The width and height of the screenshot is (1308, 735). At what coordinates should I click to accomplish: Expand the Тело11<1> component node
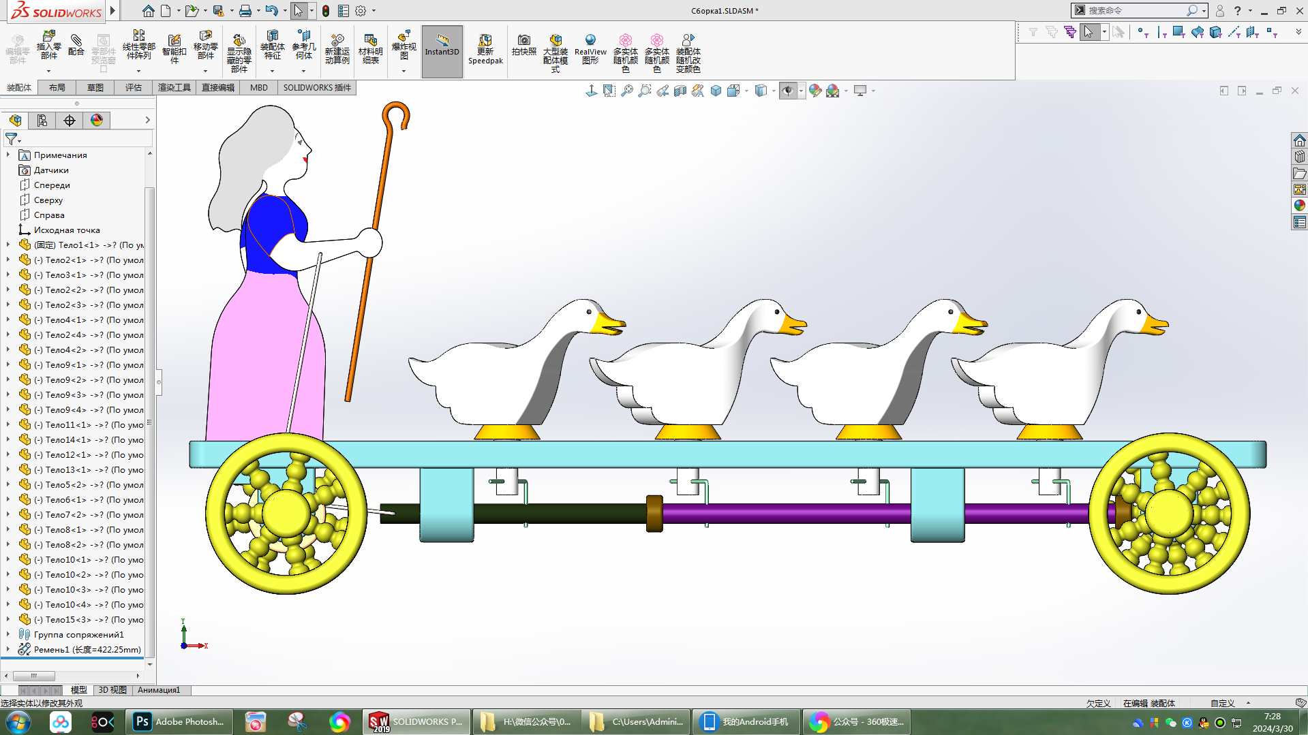[8, 425]
